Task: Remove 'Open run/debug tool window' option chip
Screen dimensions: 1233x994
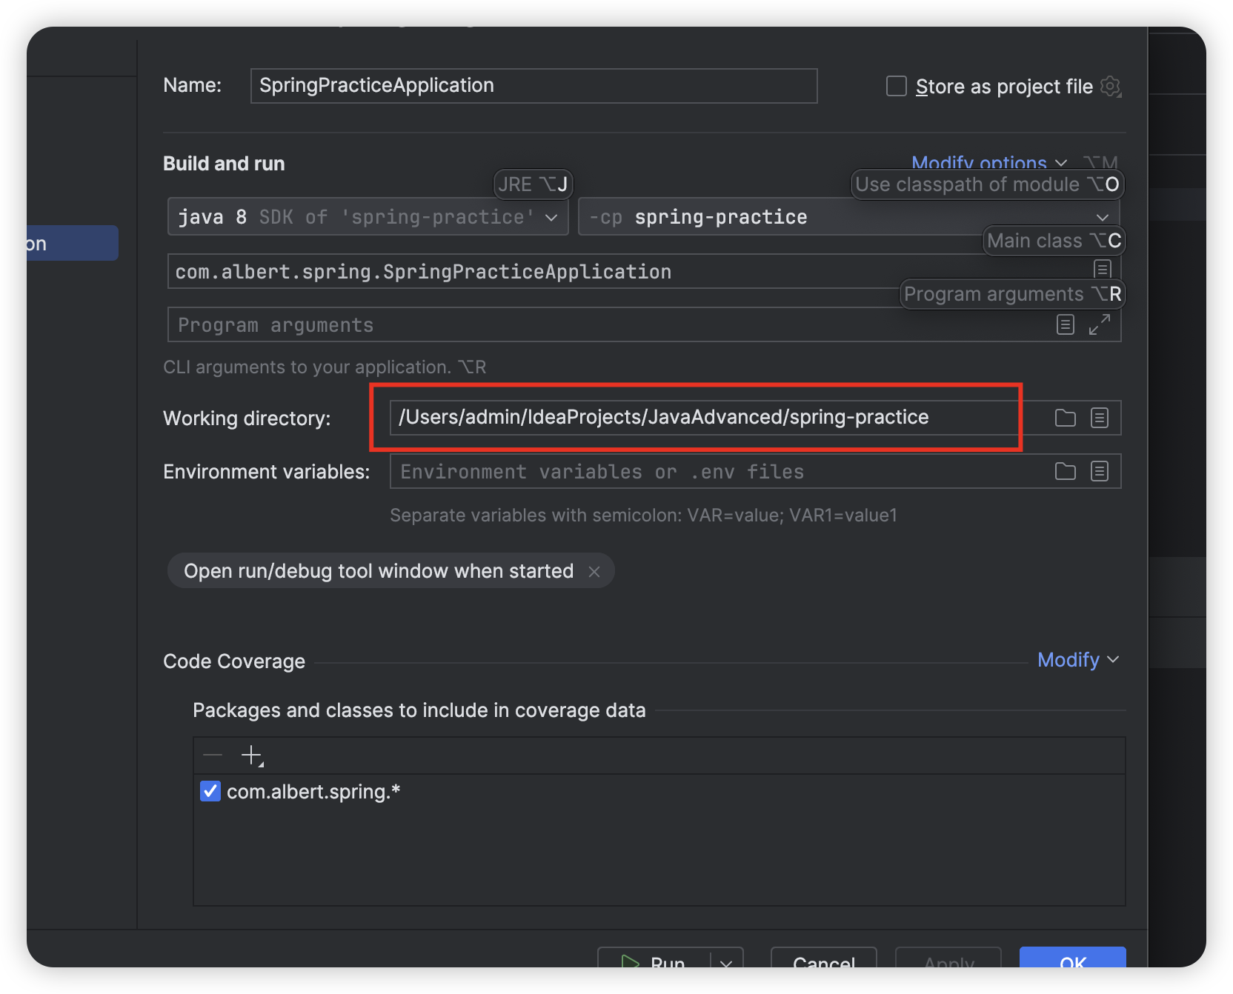Action: (x=594, y=571)
